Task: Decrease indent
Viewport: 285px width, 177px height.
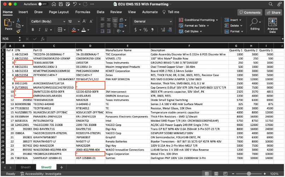Action: tap(103, 31)
